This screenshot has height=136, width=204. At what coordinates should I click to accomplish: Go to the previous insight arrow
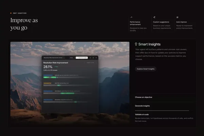coord(84,63)
